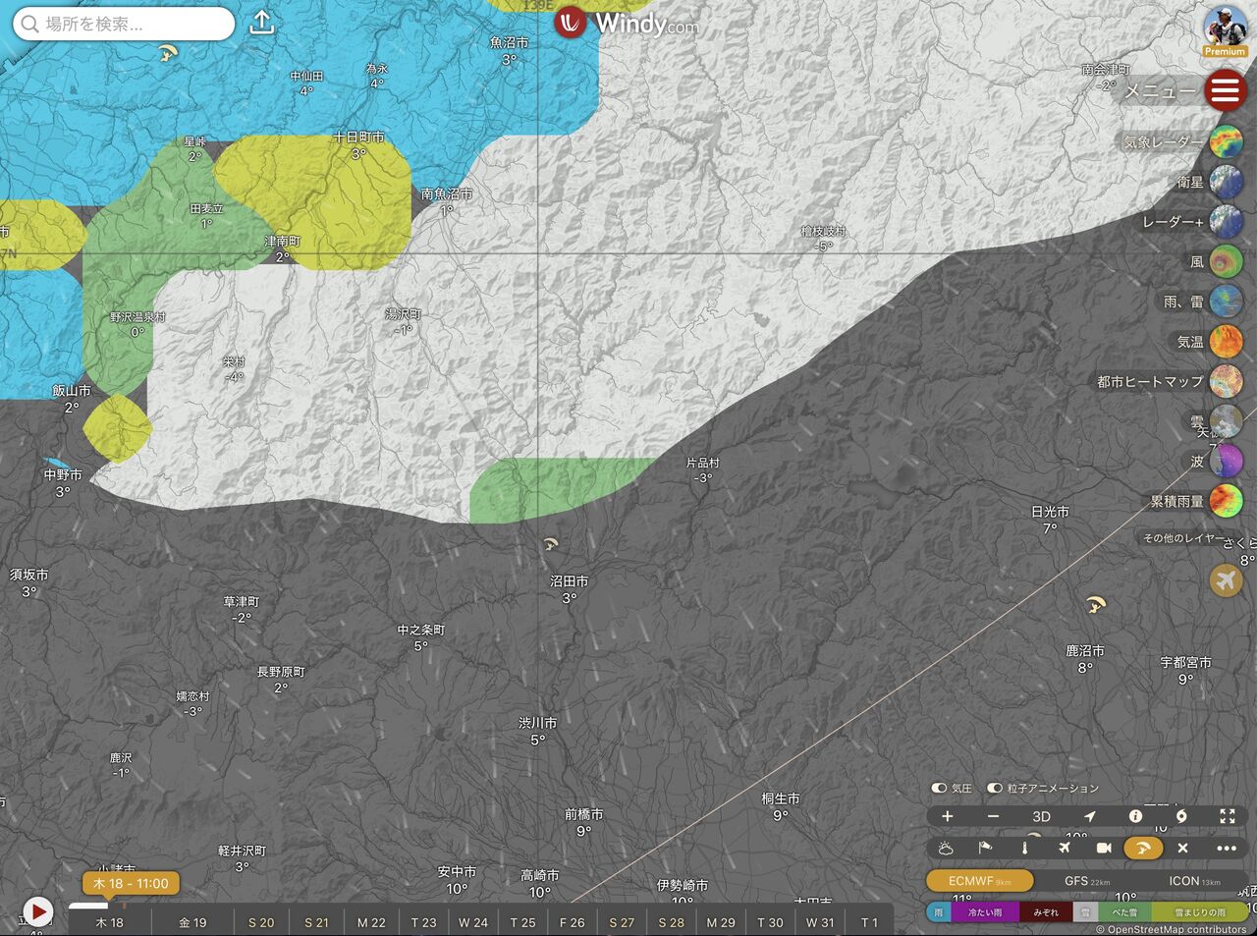Jump to M 22 on the timeline
Image resolution: width=1257 pixels, height=936 pixels.
[371, 922]
